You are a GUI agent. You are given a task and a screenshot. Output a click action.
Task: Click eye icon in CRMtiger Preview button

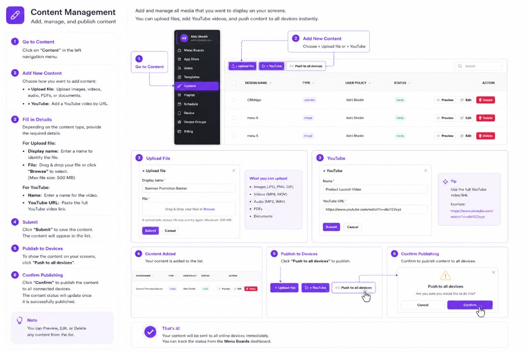438,100
